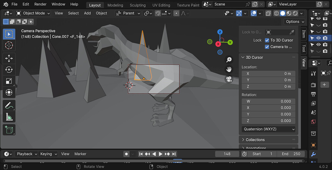The image size is (332, 170).
Task: Select the Move tool in toolbar
Action: (x=9, y=58)
